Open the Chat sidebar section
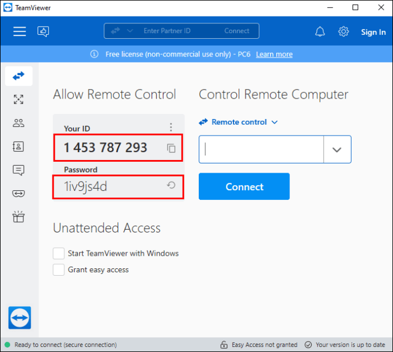The image size is (393, 352). pyautogui.click(x=19, y=170)
